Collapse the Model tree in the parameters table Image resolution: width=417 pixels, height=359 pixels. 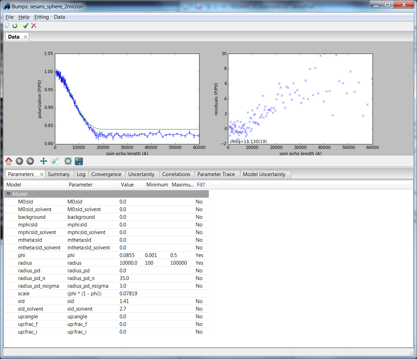8,194
